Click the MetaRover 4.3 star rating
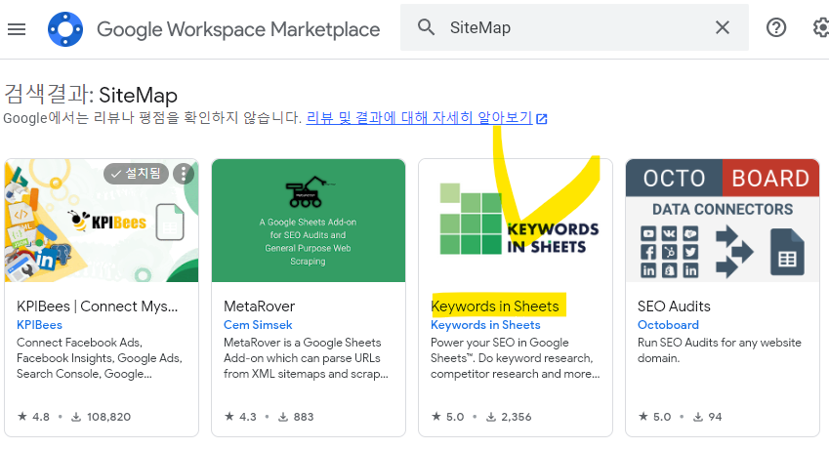 tap(240, 417)
